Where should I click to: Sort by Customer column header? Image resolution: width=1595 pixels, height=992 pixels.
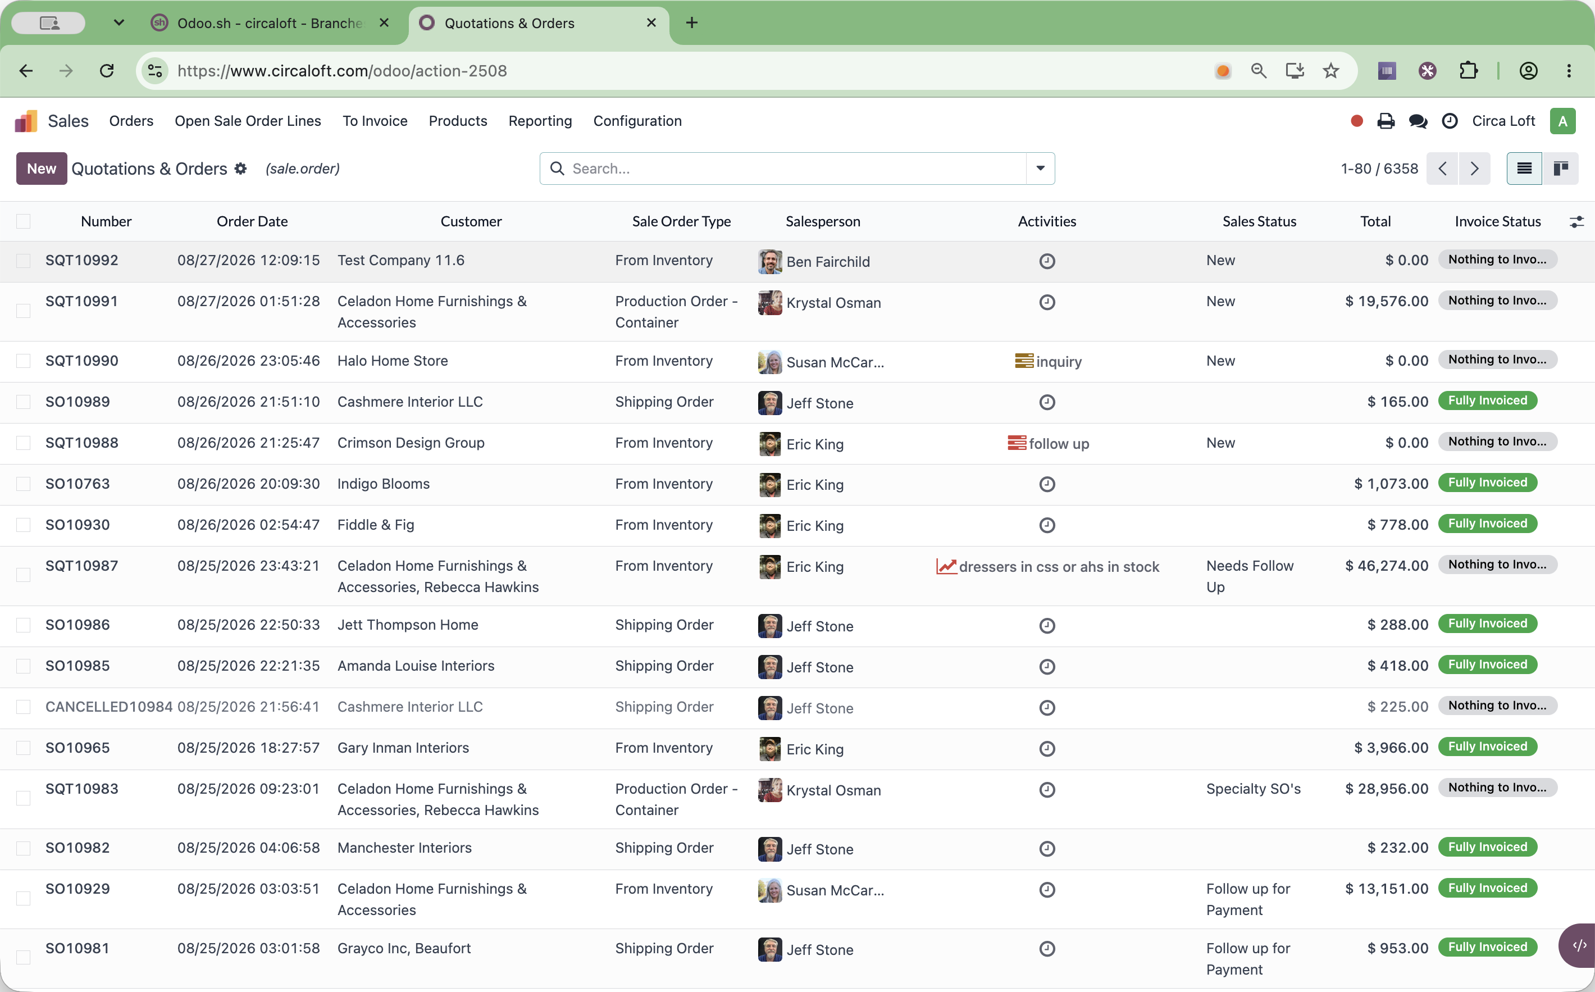click(471, 222)
